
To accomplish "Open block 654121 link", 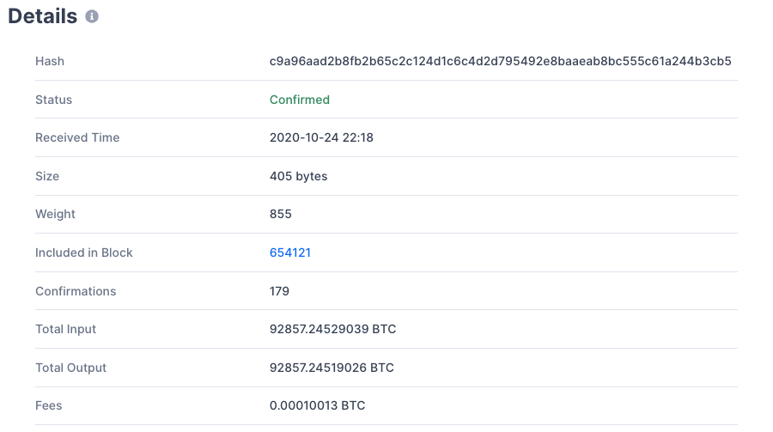I will tap(289, 253).
